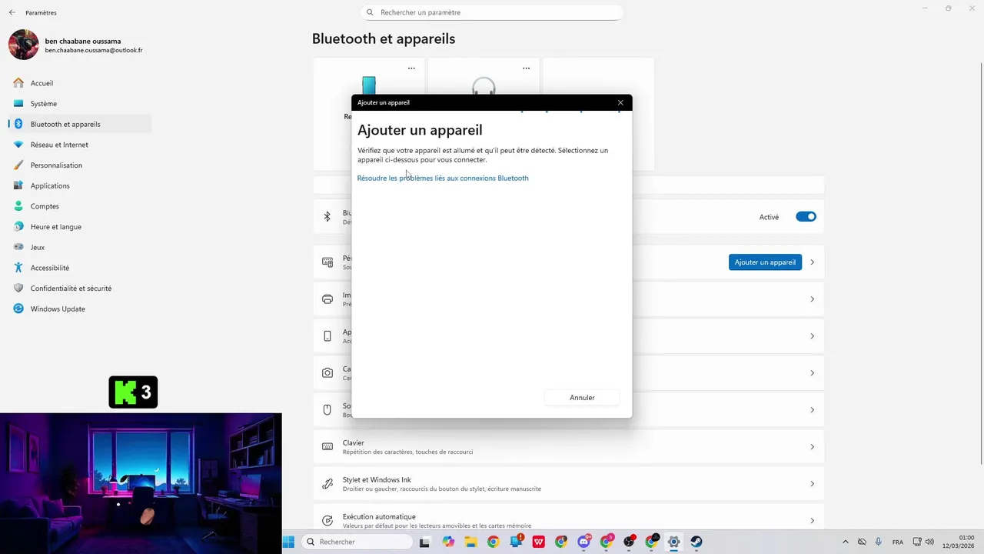The width and height of the screenshot is (984, 554).
Task: Open the Windows Start menu
Action: point(288,542)
